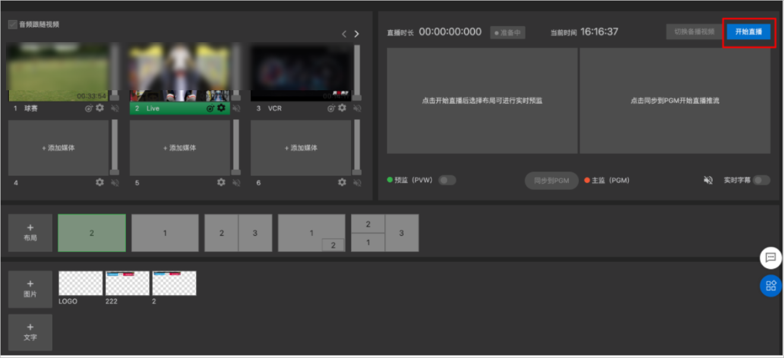Select the highlighted full-screen layout 2
Image resolution: width=784 pixels, height=358 pixels.
click(92, 233)
